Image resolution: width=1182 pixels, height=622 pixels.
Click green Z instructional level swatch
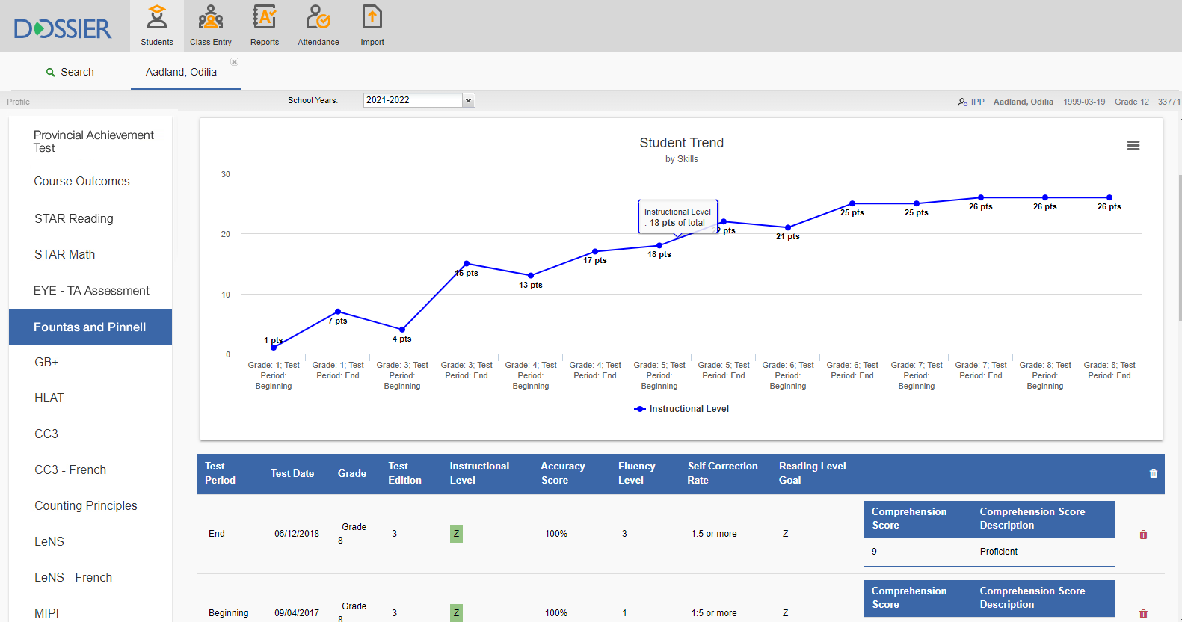(x=456, y=534)
